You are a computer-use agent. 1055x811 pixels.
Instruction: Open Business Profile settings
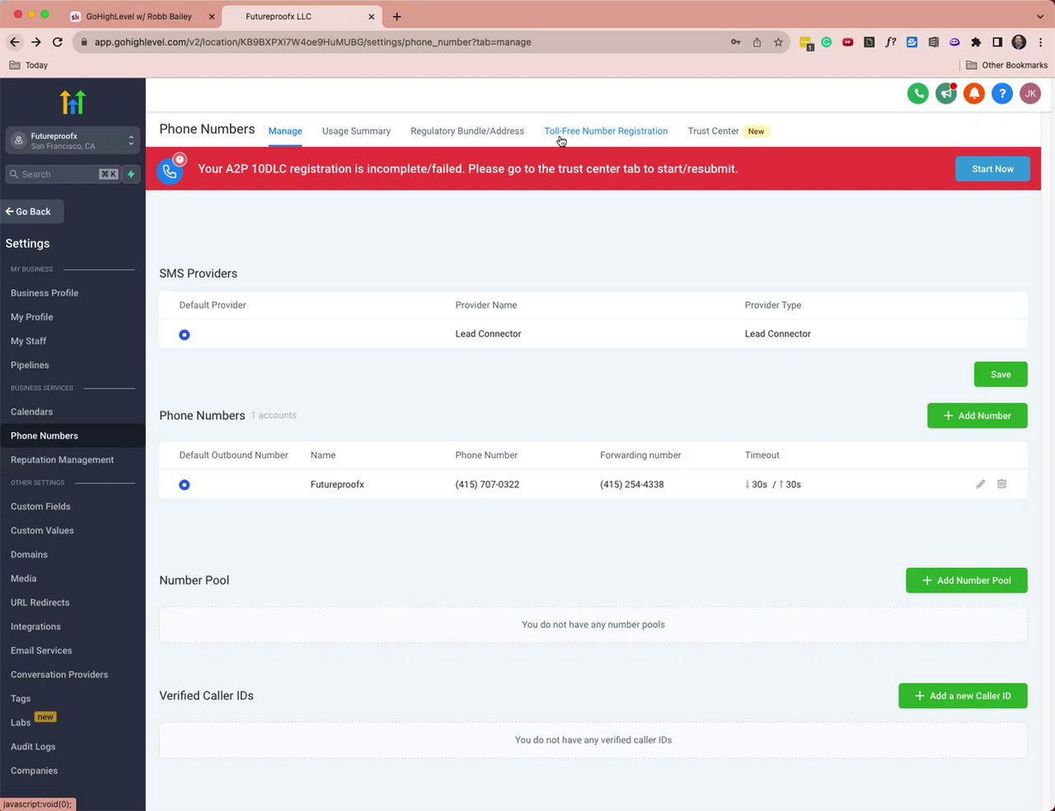click(x=45, y=293)
